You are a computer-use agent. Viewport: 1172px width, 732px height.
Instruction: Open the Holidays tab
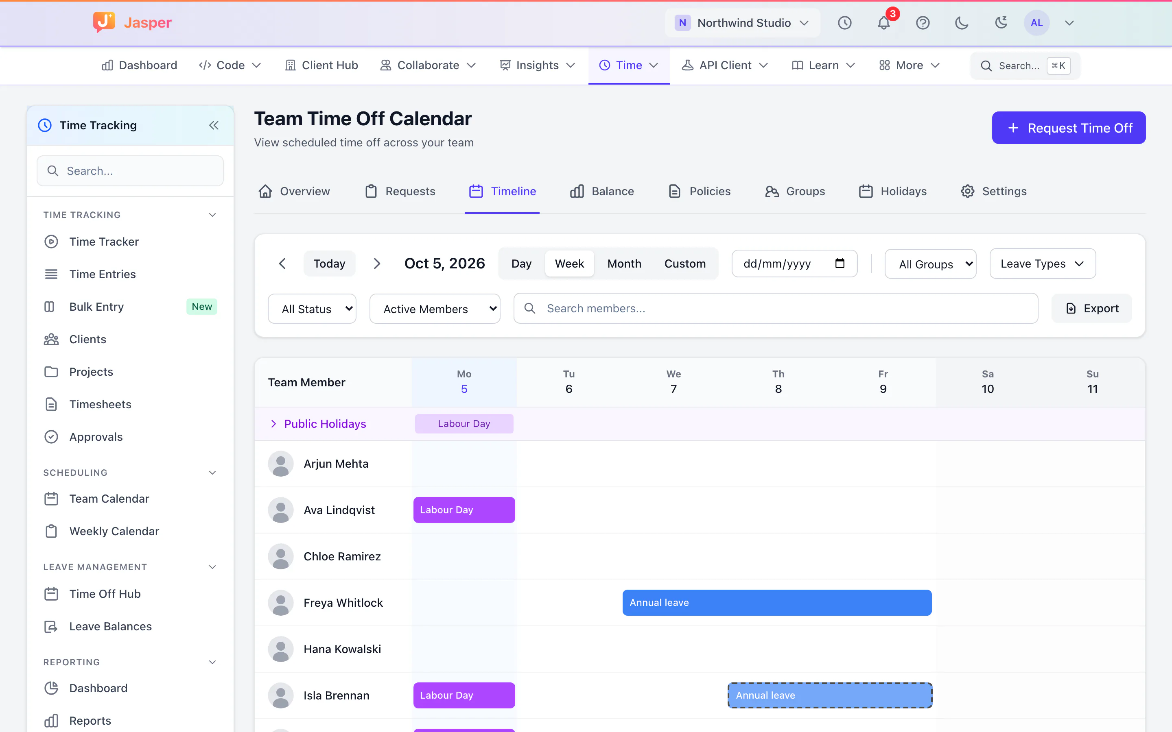coord(892,191)
